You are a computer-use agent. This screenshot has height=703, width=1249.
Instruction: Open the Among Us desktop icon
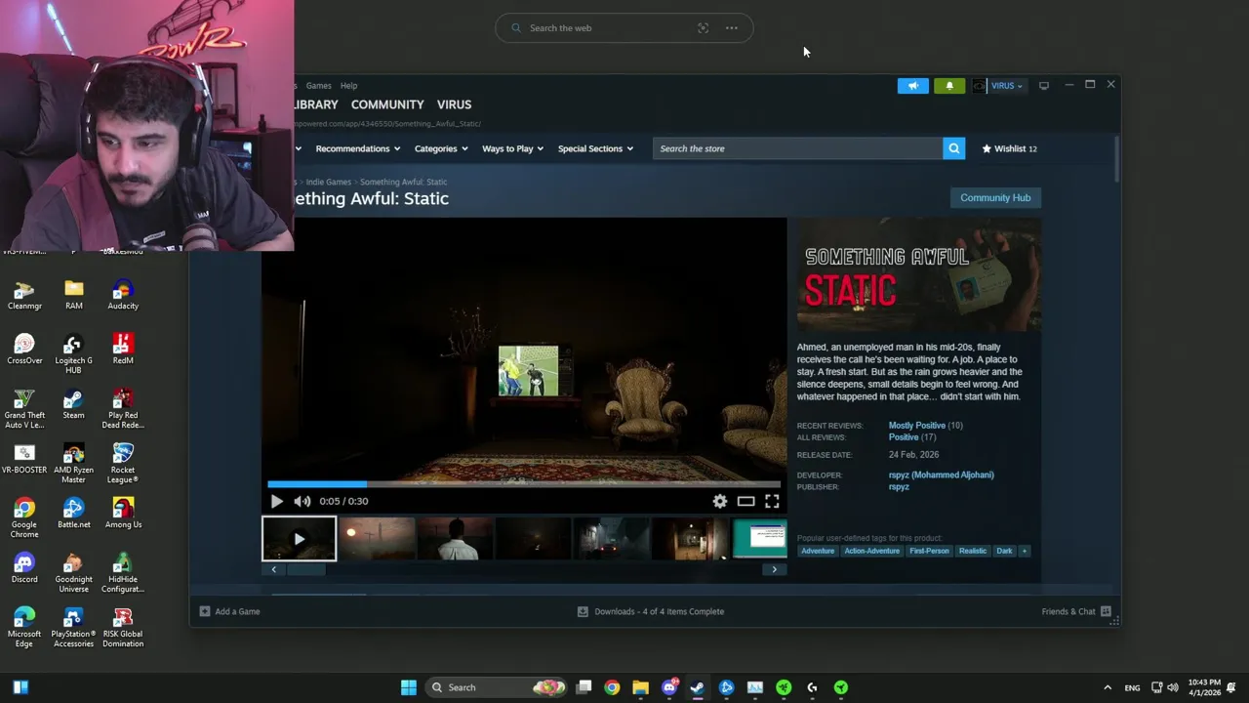click(123, 514)
